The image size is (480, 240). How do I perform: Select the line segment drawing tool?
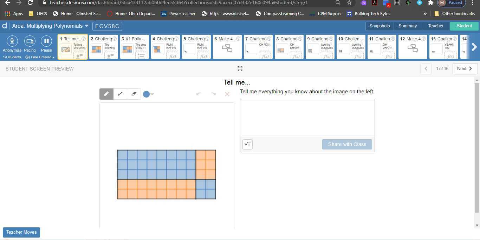pyautogui.click(x=120, y=94)
